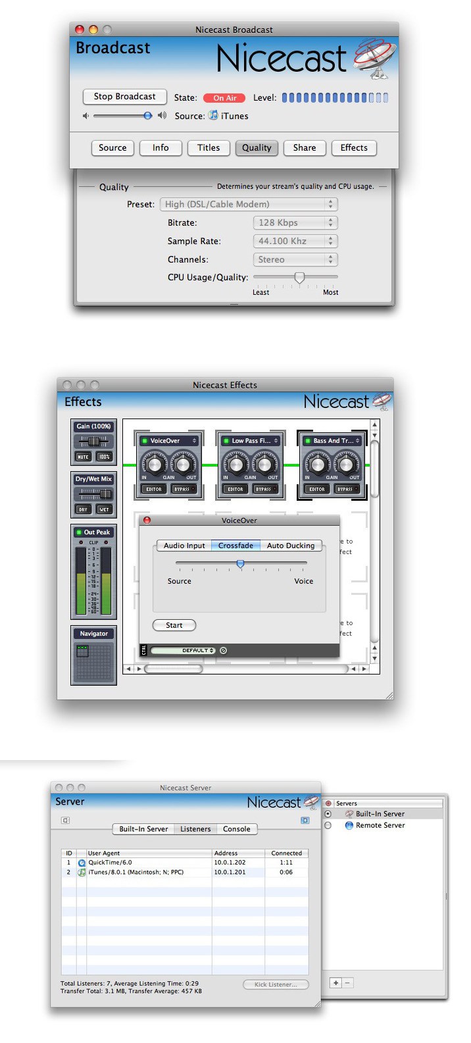Toggle the Out Peak green indicator
The image size is (471, 1043).
(x=79, y=532)
